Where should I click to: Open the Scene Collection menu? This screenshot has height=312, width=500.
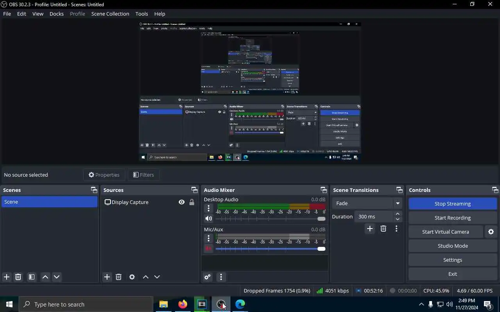tap(110, 14)
